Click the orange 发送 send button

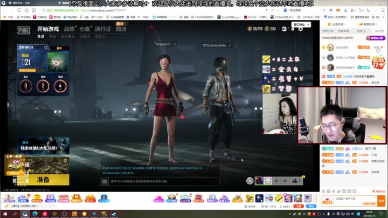(x=382, y=201)
